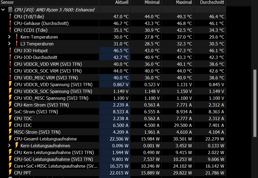This screenshot has height=178, width=258.
Task: Select the CPU-Gesamt-Leistungsaufnahme label
Action: 45,139
